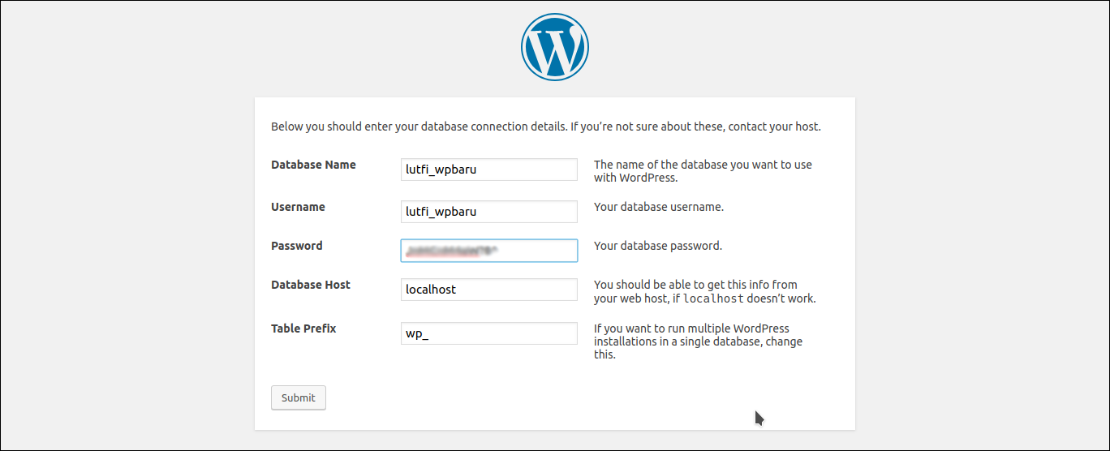Image resolution: width=1110 pixels, height=451 pixels.
Task: Click the WordPress logo
Action: point(555,47)
